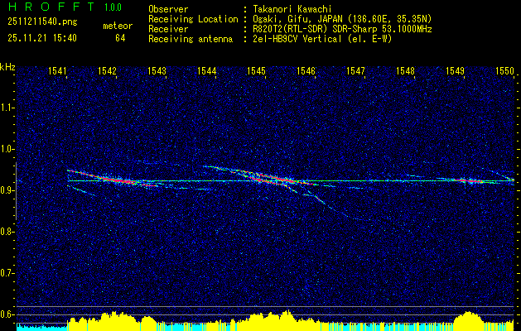
Task: Click the 1546 time marker
Action: point(306,71)
